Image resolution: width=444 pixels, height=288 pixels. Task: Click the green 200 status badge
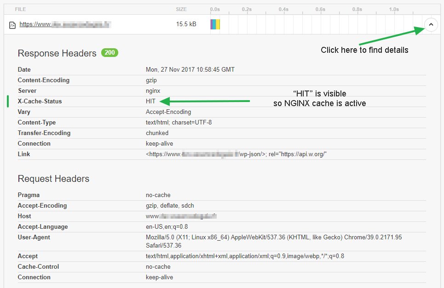pos(110,53)
